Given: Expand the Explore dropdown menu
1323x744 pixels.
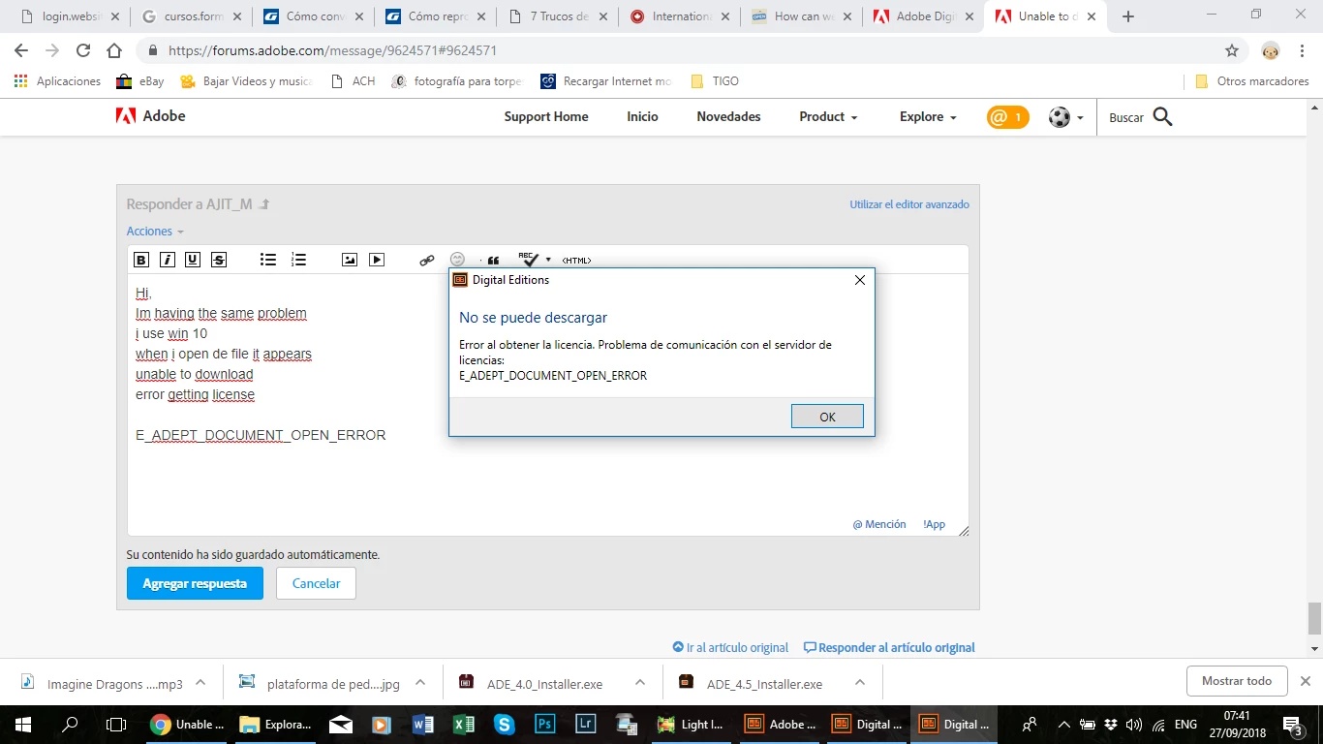Looking at the screenshot, I should tap(928, 116).
